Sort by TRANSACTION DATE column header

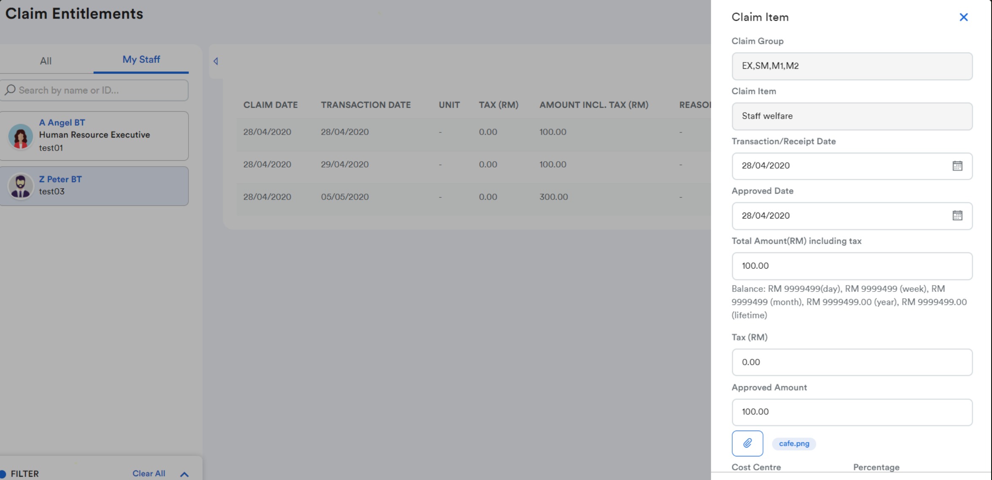click(366, 105)
